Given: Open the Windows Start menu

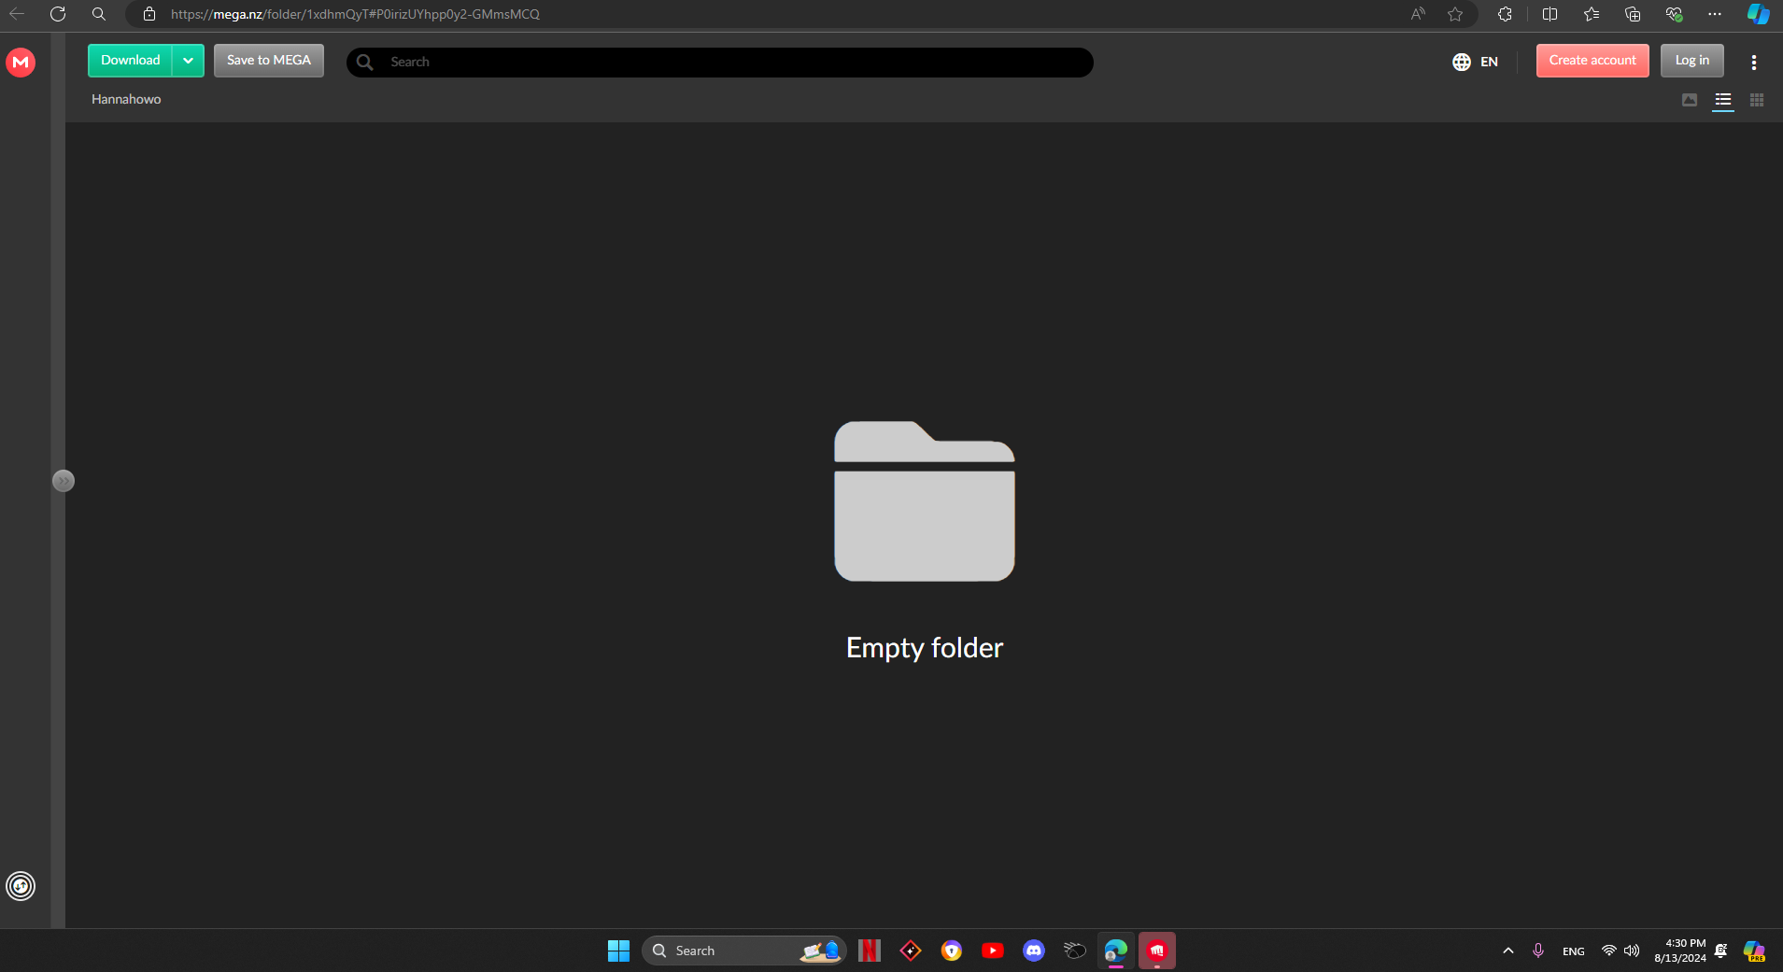Looking at the screenshot, I should pyautogui.click(x=617, y=950).
